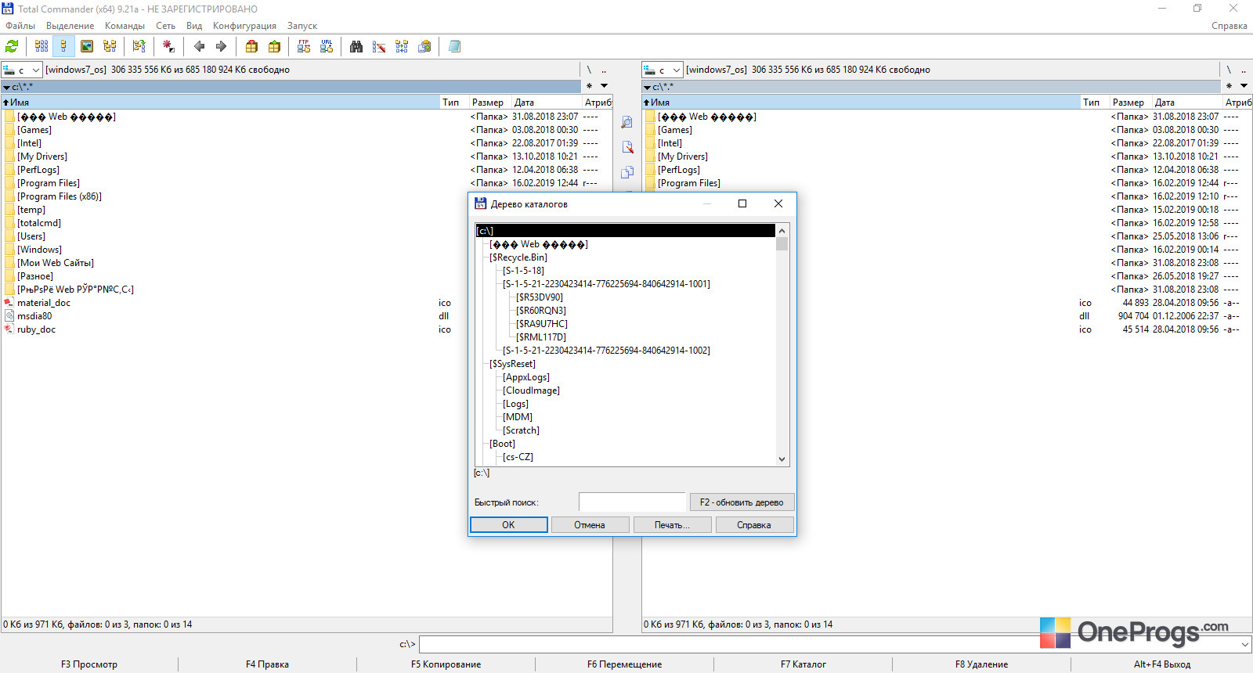This screenshot has height=673, width=1253.
Task: Click the Печать... button
Action: pos(672,525)
